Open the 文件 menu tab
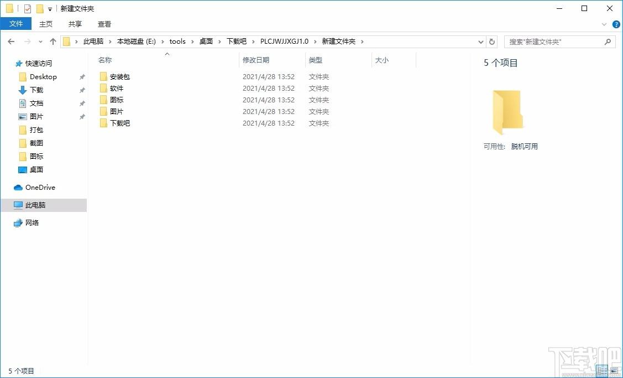The width and height of the screenshot is (623, 378). tap(16, 24)
